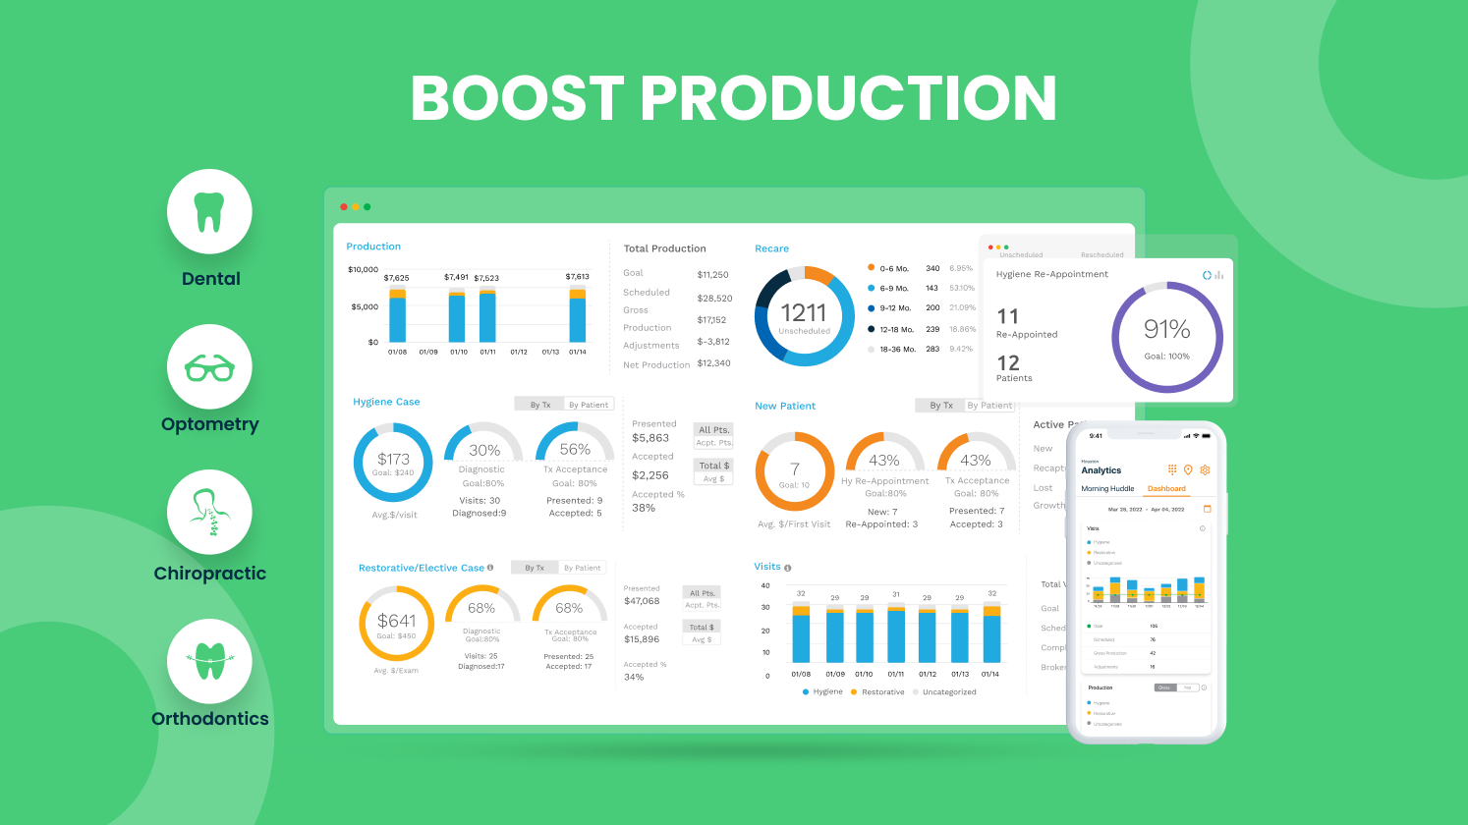1468x825 pixels.
Task: Click the Dental tooth icon
Action: 209,212
